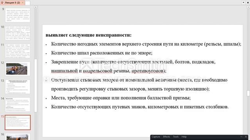Select the highlighted slide 15 thumbnail

pos(18,122)
